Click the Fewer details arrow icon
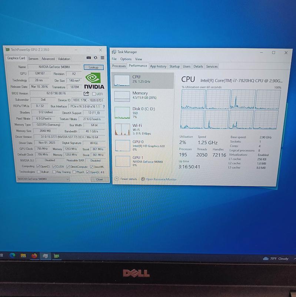 point(117,179)
